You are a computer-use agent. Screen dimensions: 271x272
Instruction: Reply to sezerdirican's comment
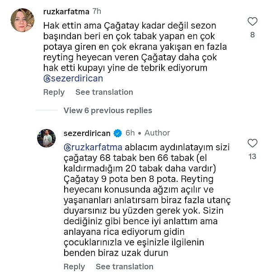[74, 267]
